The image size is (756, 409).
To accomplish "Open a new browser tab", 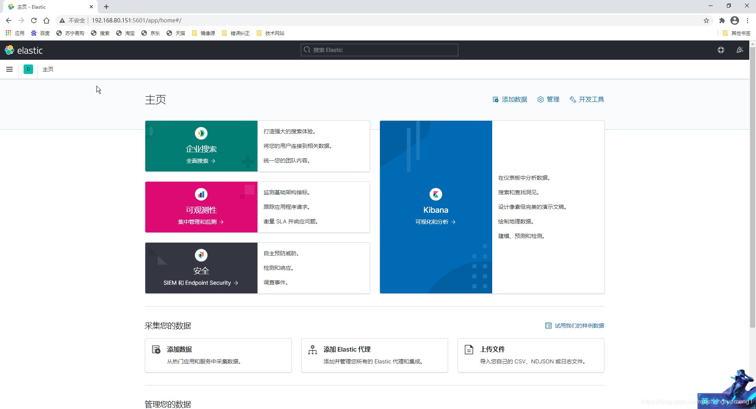I will 106,7.
